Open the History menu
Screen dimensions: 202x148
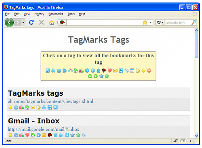(39, 14)
